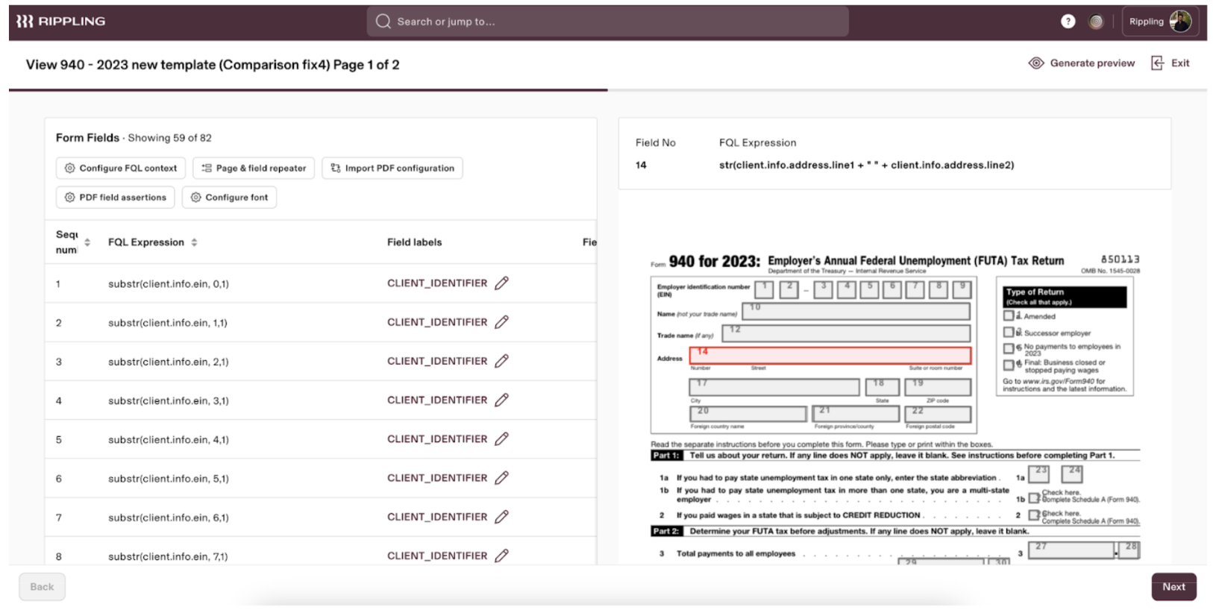Check the Successor employer checkbox
This screenshot has width=1213, height=610.
1009,332
